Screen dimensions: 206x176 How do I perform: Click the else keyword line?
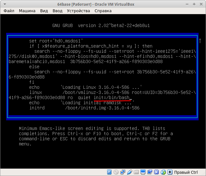point(34,67)
